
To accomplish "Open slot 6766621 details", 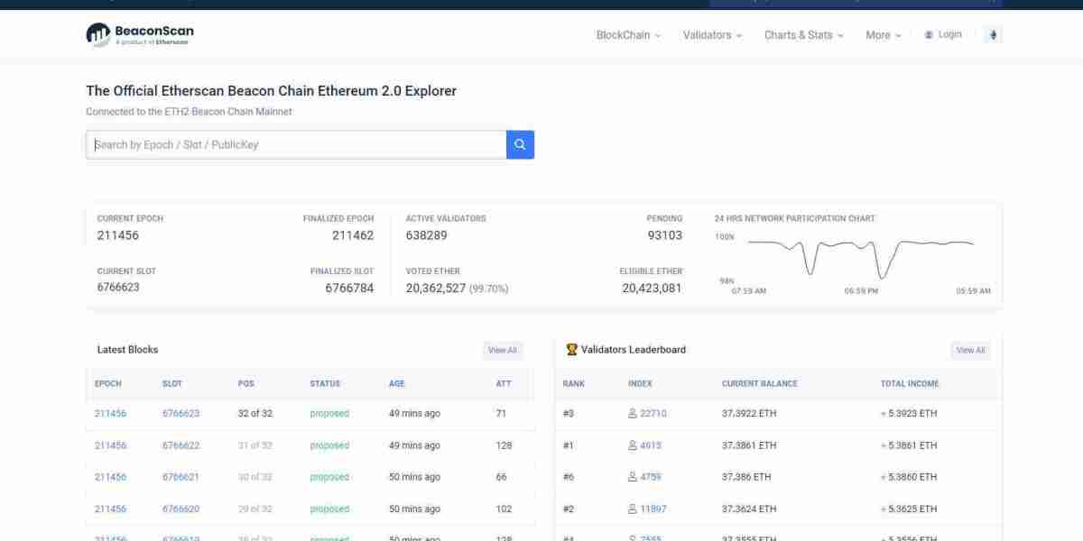I will coord(180,477).
